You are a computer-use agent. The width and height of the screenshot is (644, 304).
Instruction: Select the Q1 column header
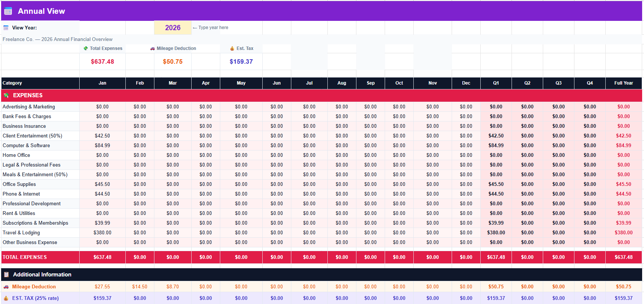click(496, 83)
